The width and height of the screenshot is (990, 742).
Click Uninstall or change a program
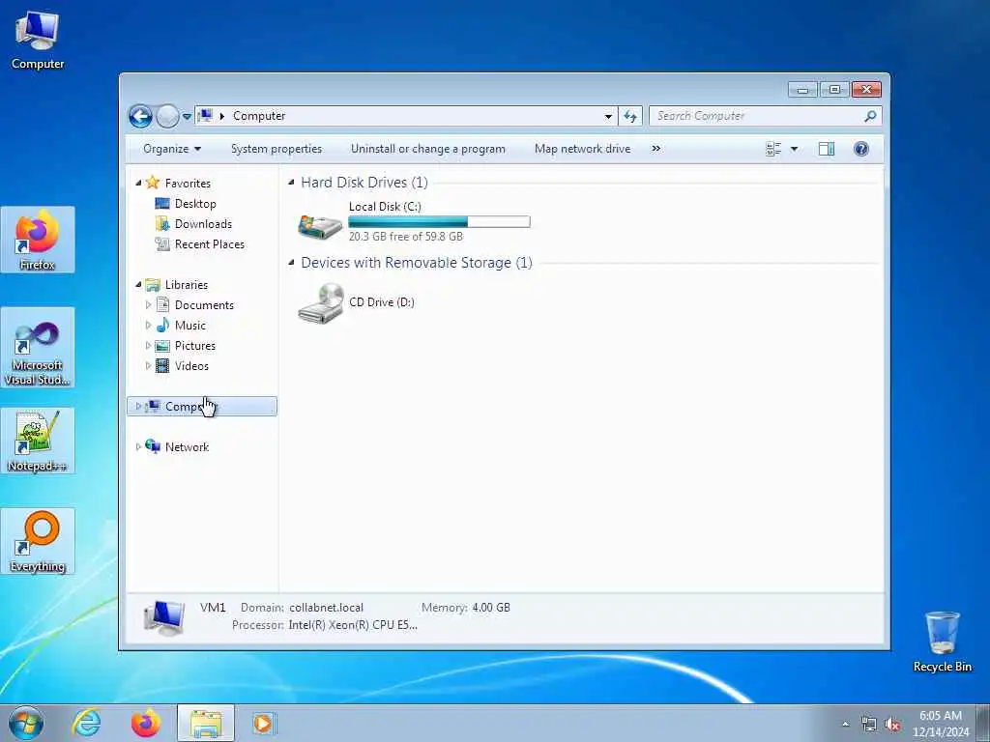(x=428, y=149)
